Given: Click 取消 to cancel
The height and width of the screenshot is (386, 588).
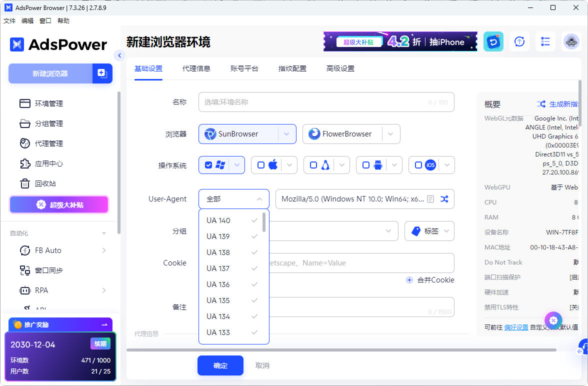Looking at the screenshot, I should pos(262,365).
